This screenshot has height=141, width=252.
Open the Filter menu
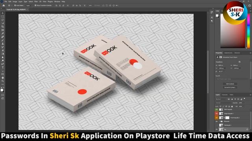click(x=36, y=2)
